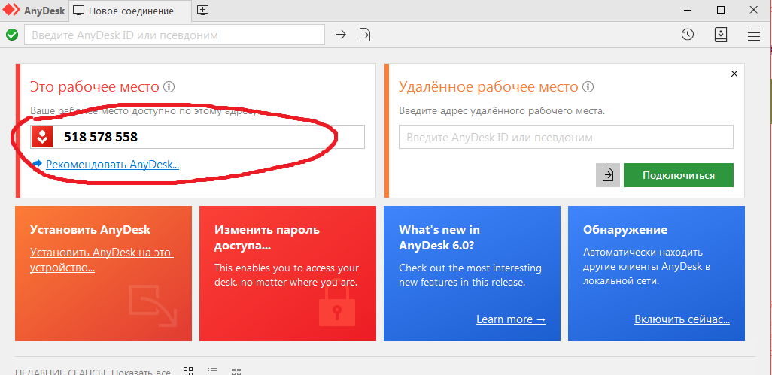Click Показать всё for recent sessions

[141, 371]
